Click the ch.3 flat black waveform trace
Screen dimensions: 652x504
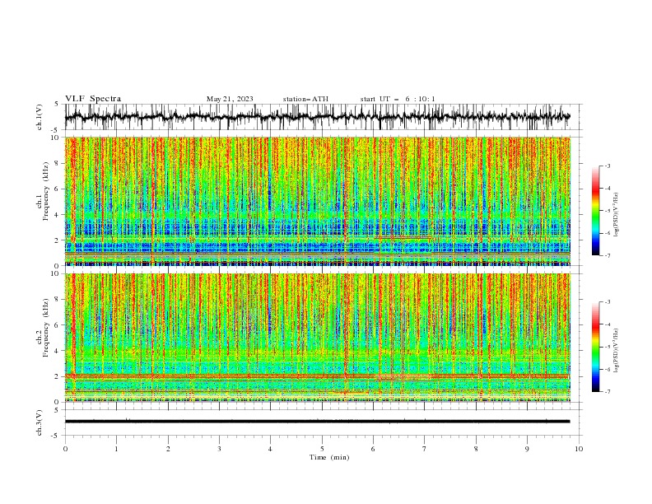click(317, 422)
